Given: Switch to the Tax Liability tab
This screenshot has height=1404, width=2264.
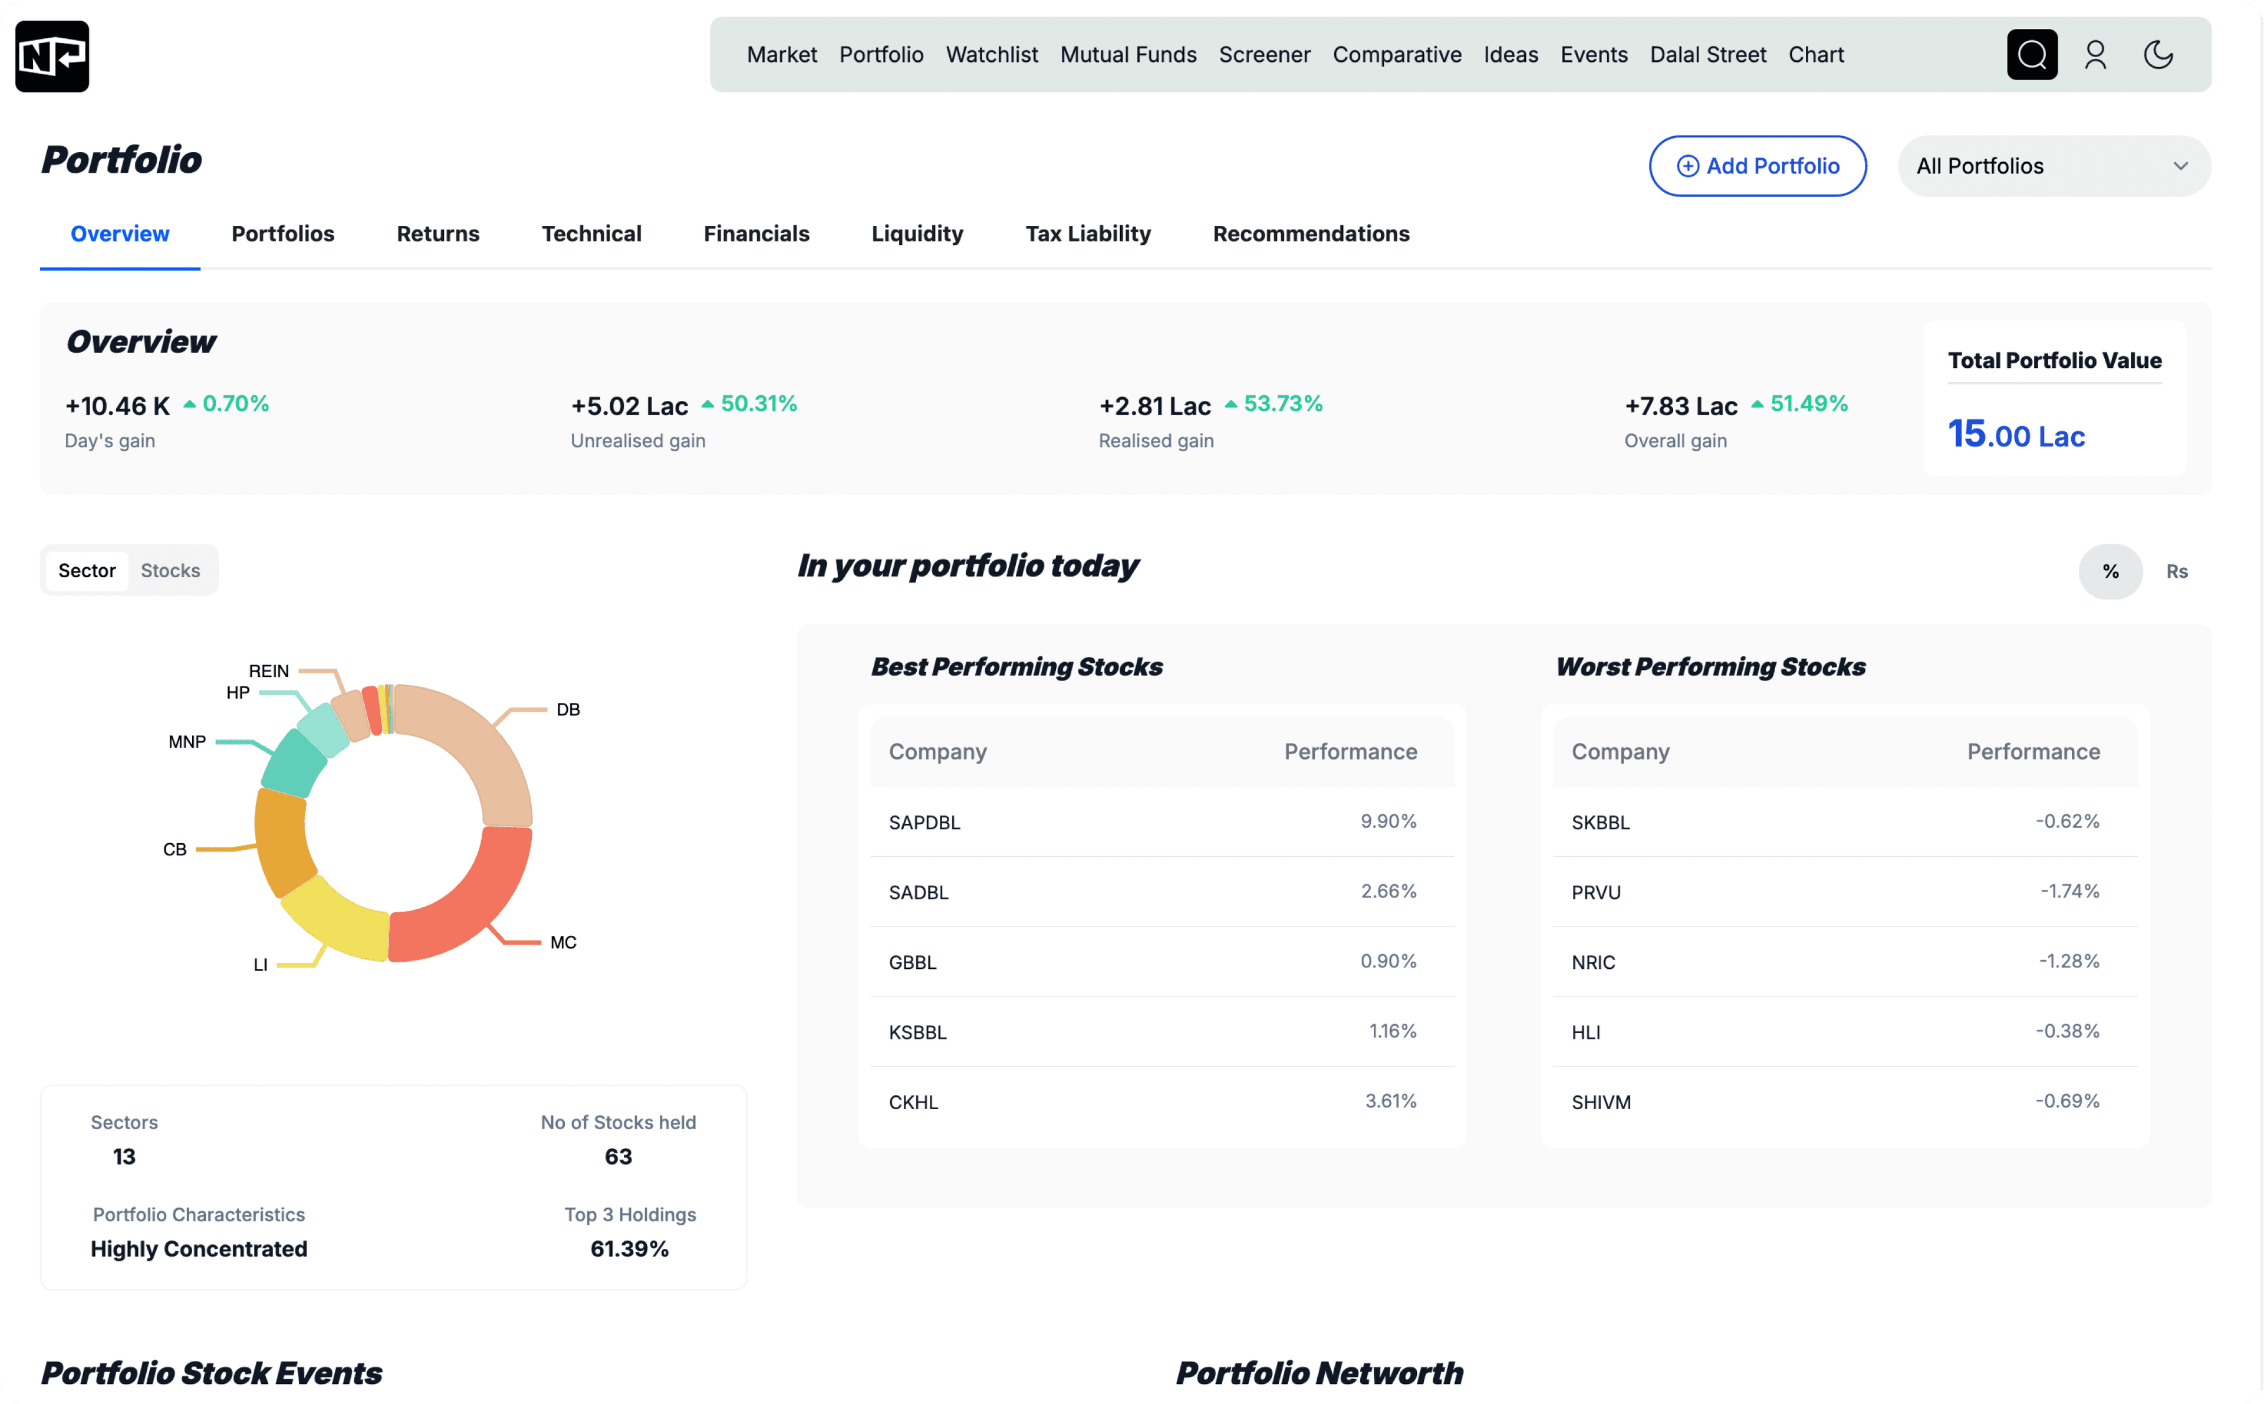Looking at the screenshot, I should click(1088, 234).
